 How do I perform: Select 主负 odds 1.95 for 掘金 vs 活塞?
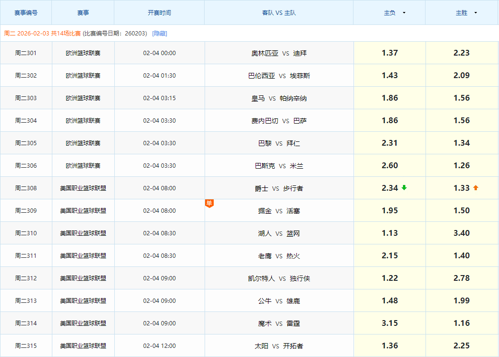coord(390,210)
